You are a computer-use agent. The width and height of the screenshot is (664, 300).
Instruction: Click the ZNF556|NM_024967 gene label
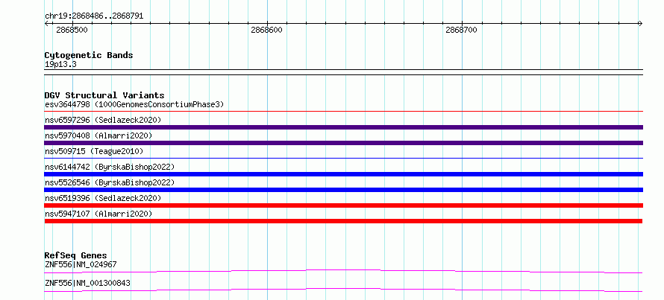81,264
